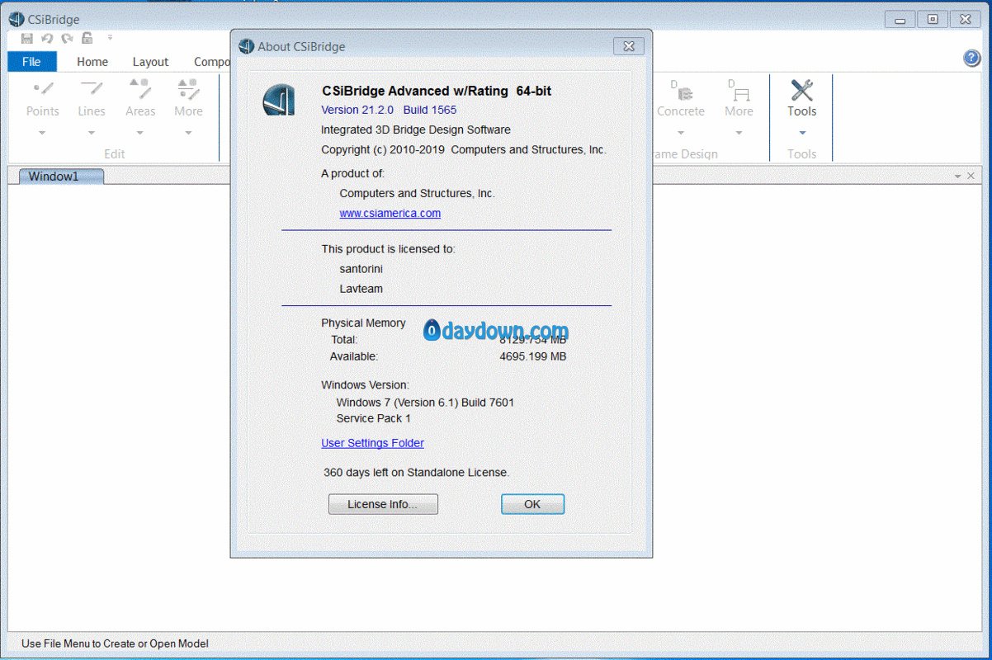Switch to the Layout ribbon tab

click(150, 62)
